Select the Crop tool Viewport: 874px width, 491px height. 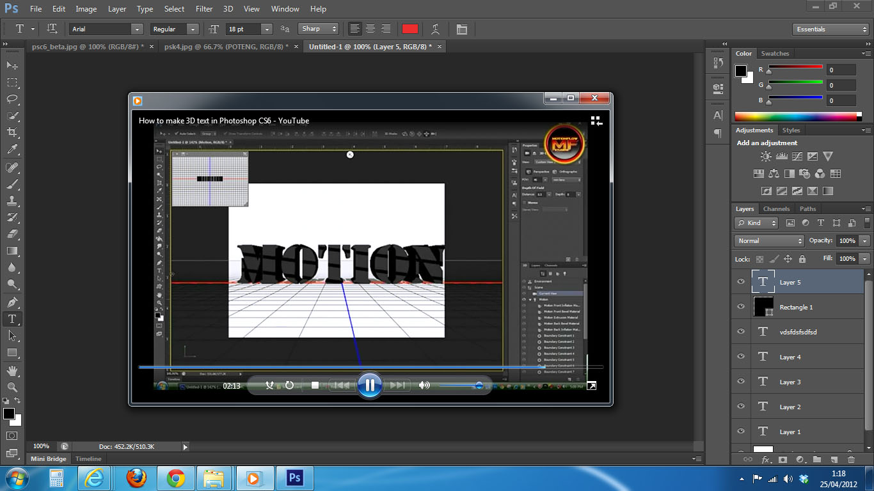tap(12, 132)
